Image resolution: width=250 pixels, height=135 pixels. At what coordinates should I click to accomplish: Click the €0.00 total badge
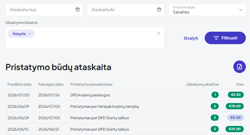click(235, 118)
